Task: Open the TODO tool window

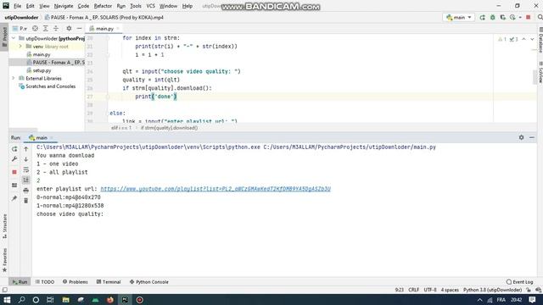Action: (x=45, y=282)
